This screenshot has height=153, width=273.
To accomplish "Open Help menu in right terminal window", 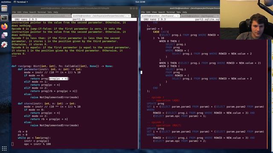I will click(185, 12).
